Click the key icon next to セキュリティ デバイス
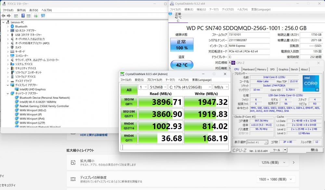The height and width of the screenshot is (190, 325). pos(12,68)
